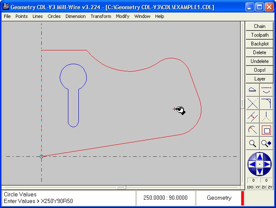Open the Lines menu

[38, 16]
